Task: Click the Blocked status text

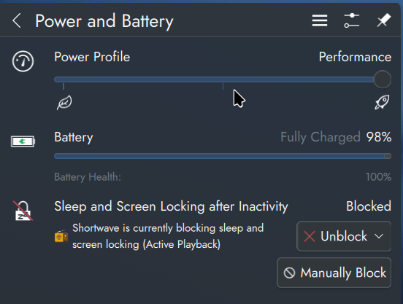Action: (369, 206)
